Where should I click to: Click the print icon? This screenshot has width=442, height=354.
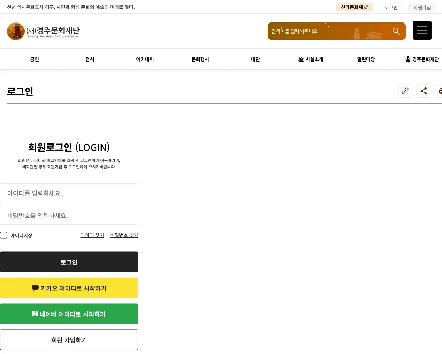point(439,91)
